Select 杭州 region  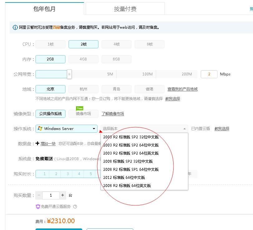pos(84,89)
